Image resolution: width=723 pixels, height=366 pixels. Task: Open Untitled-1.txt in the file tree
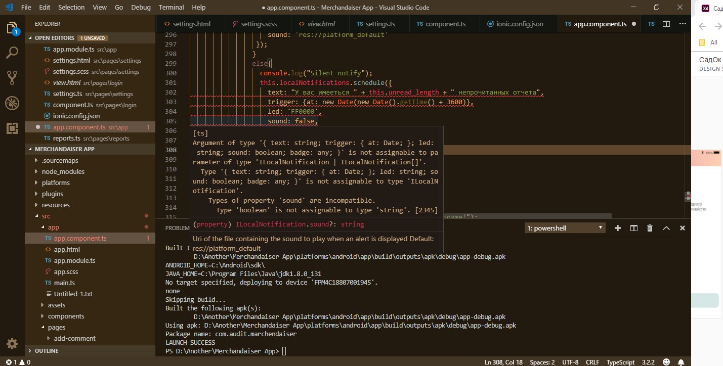pyautogui.click(x=90, y=294)
